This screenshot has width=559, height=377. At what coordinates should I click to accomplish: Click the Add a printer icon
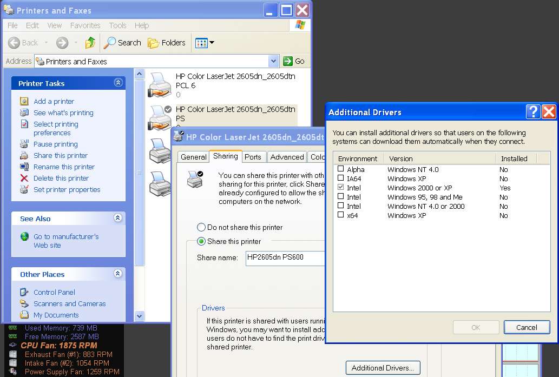click(24, 101)
